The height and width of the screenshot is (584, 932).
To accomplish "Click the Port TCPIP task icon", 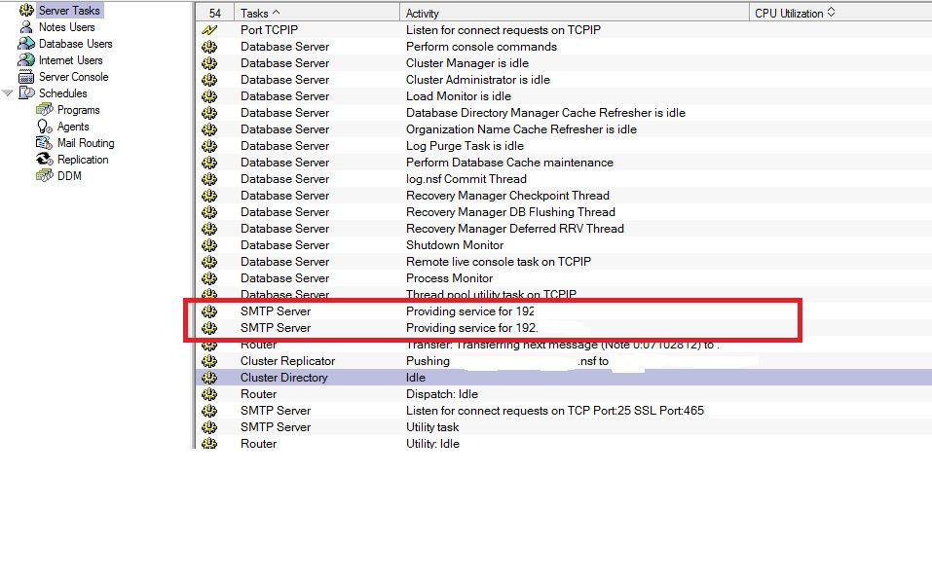I will 209,30.
